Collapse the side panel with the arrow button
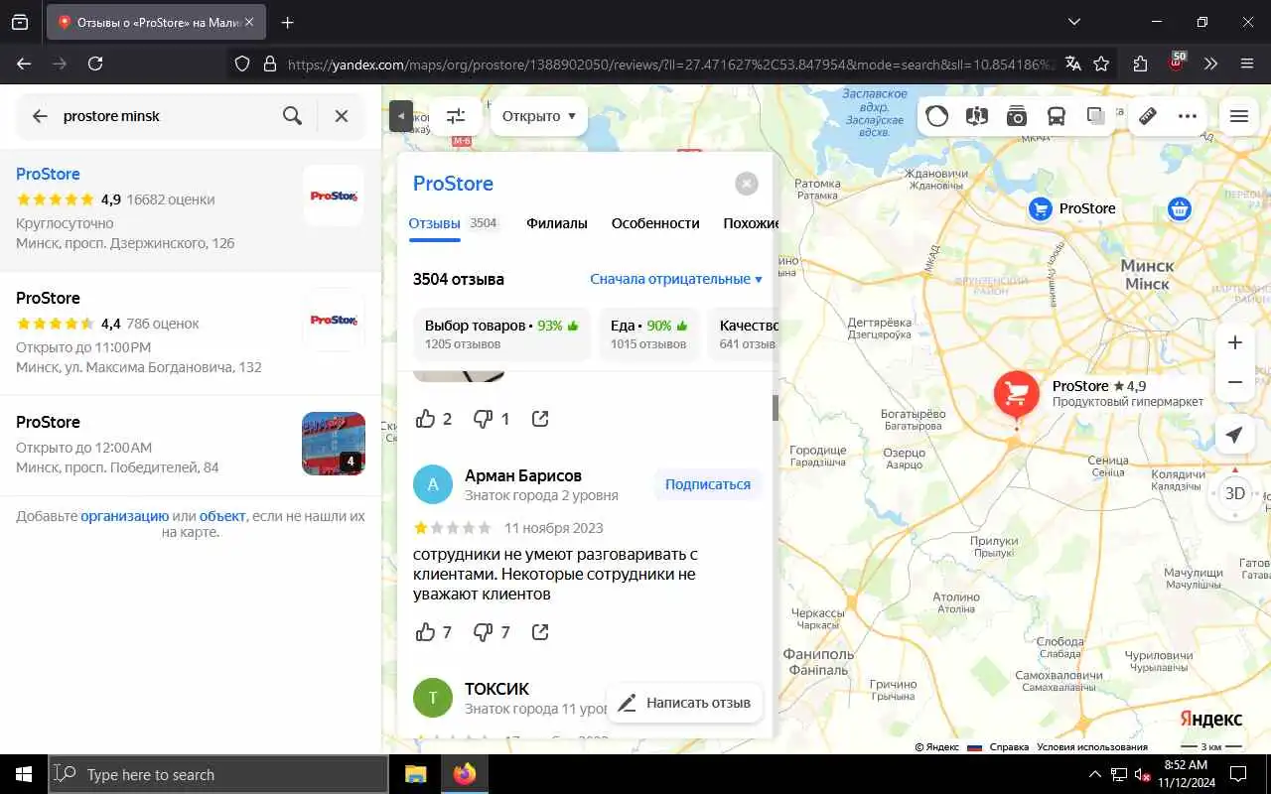This screenshot has width=1271, height=794. coord(400,116)
